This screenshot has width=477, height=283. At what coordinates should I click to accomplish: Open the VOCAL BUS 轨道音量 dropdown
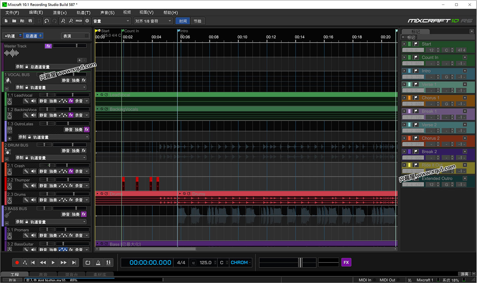[58, 87]
